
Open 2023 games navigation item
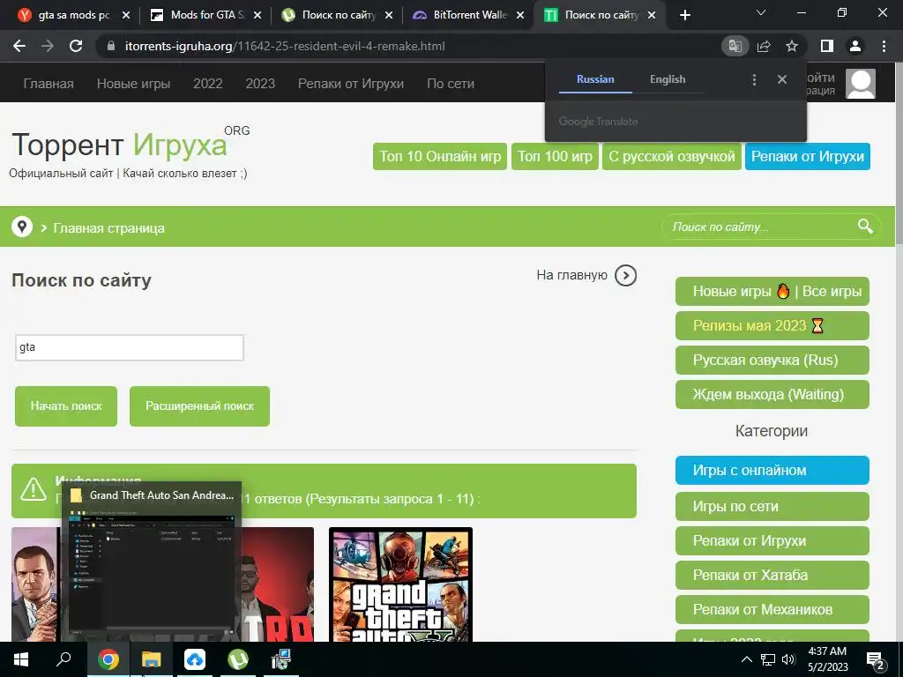[260, 84]
